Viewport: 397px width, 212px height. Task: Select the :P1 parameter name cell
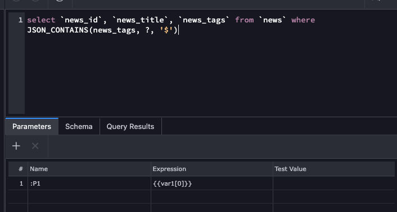tap(89, 183)
